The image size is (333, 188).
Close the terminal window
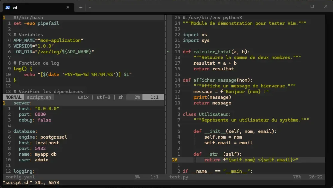[326, 6]
